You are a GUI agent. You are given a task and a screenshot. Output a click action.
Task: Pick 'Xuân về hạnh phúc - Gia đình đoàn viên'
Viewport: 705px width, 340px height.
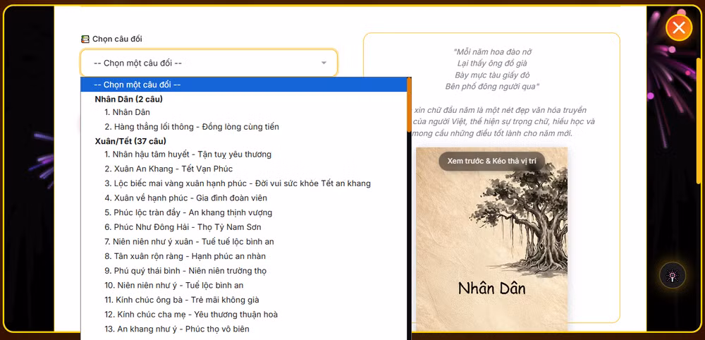(x=185, y=198)
